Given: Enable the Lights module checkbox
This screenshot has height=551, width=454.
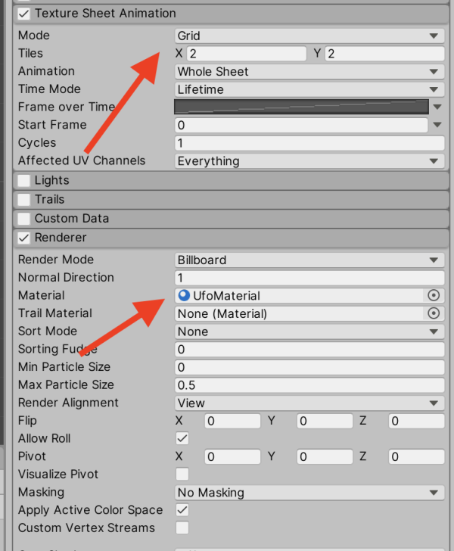Looking at the screenshot, I should 24,181.
